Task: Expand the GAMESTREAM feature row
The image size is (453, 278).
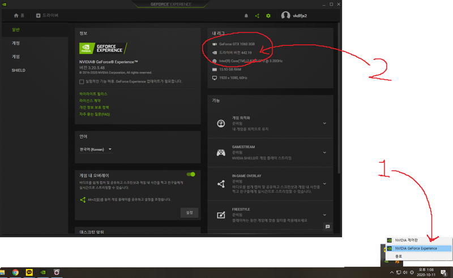Action: tap(324, 153)
